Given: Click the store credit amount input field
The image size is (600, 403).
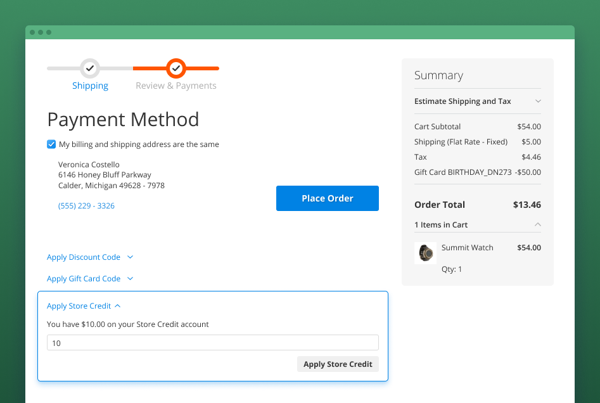Looking at the screenshot, I should [212, 343].
